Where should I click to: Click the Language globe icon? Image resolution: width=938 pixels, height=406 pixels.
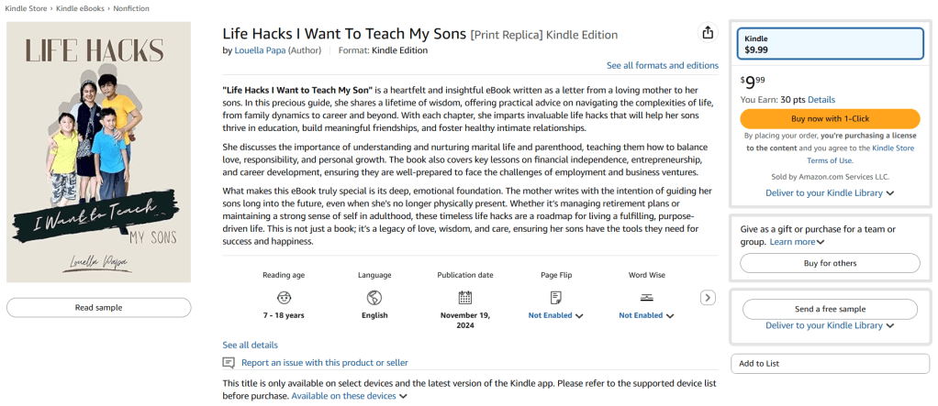(x=374, y=297)
